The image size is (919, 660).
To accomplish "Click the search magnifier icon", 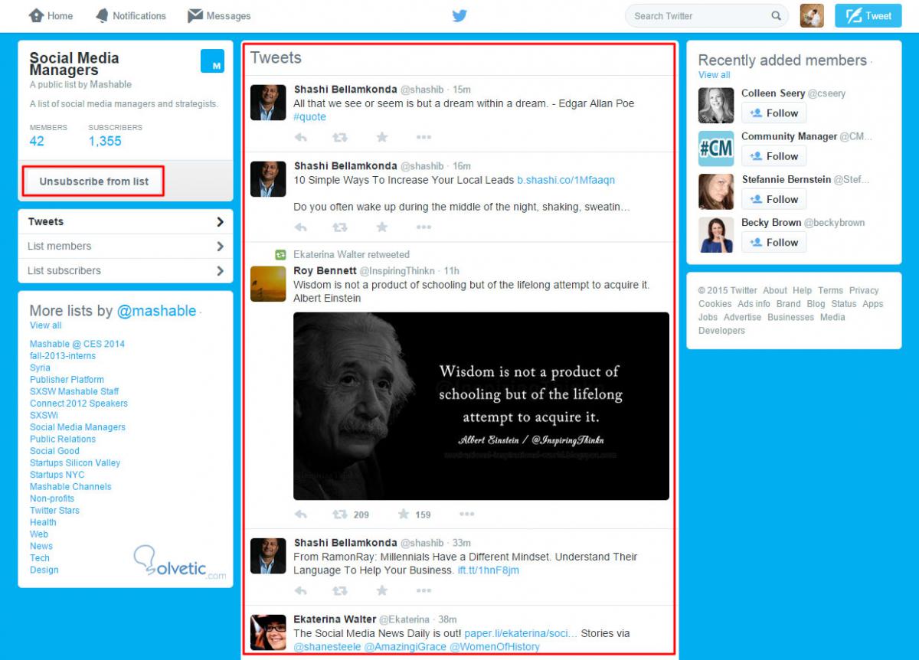I will click(x=776, y=16).
